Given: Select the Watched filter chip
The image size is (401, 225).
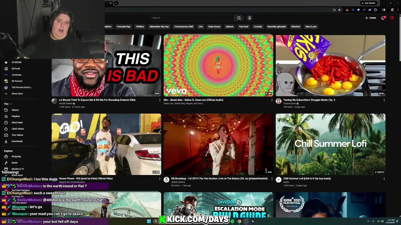Looking at the screenshot, I should coord(295,27).
